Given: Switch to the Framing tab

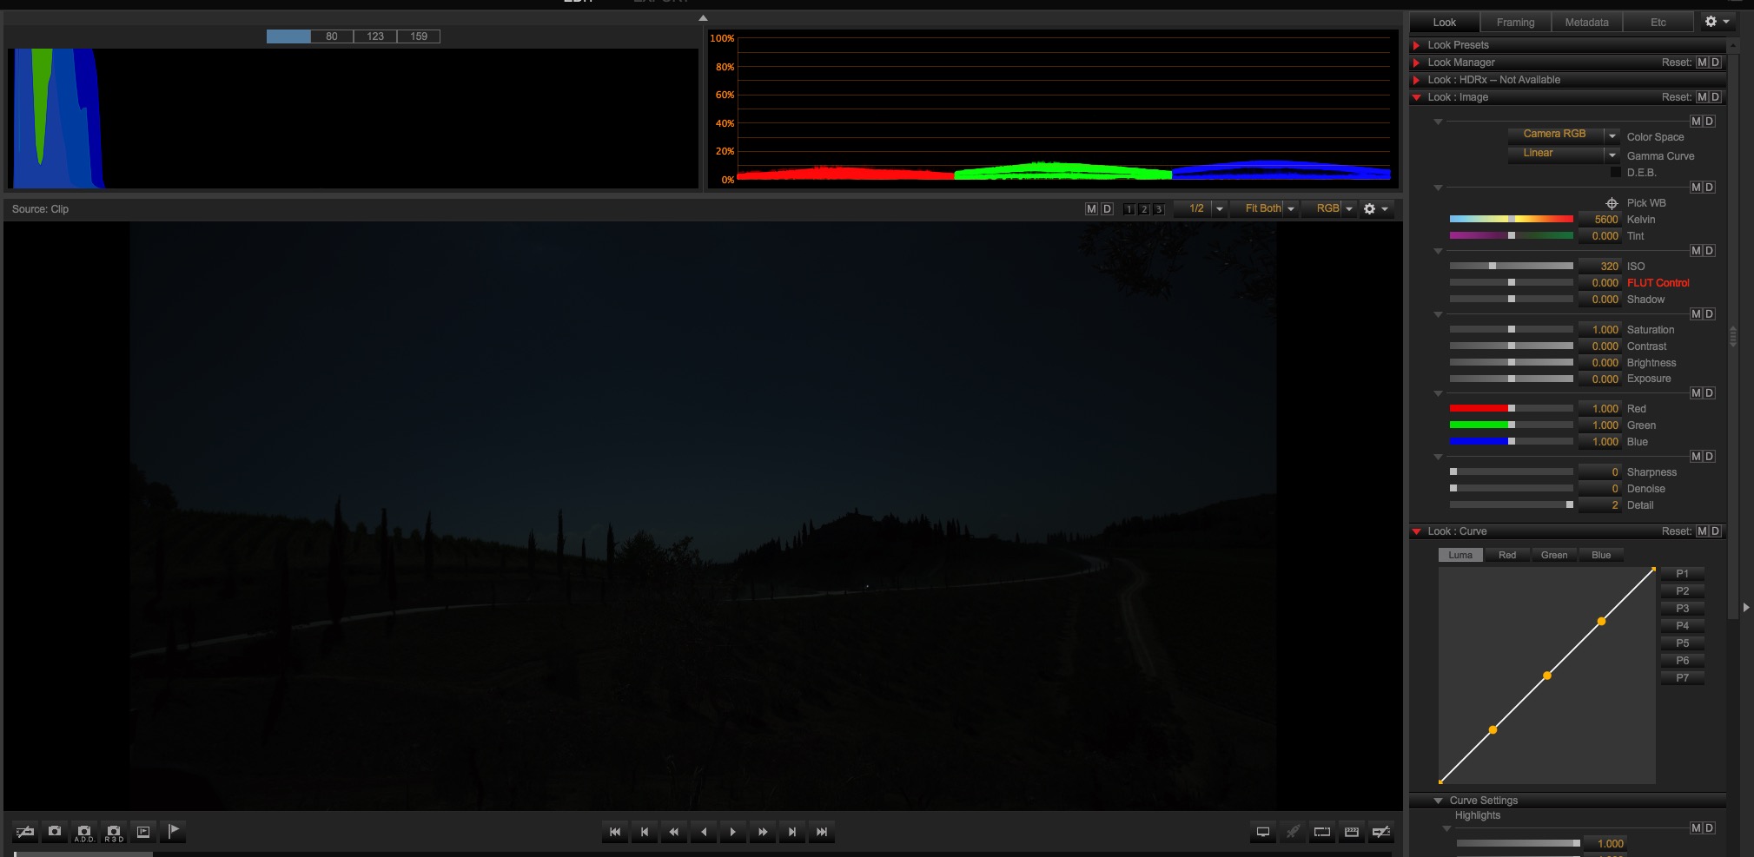Looking at the screenshot, I should [1515, 22].
